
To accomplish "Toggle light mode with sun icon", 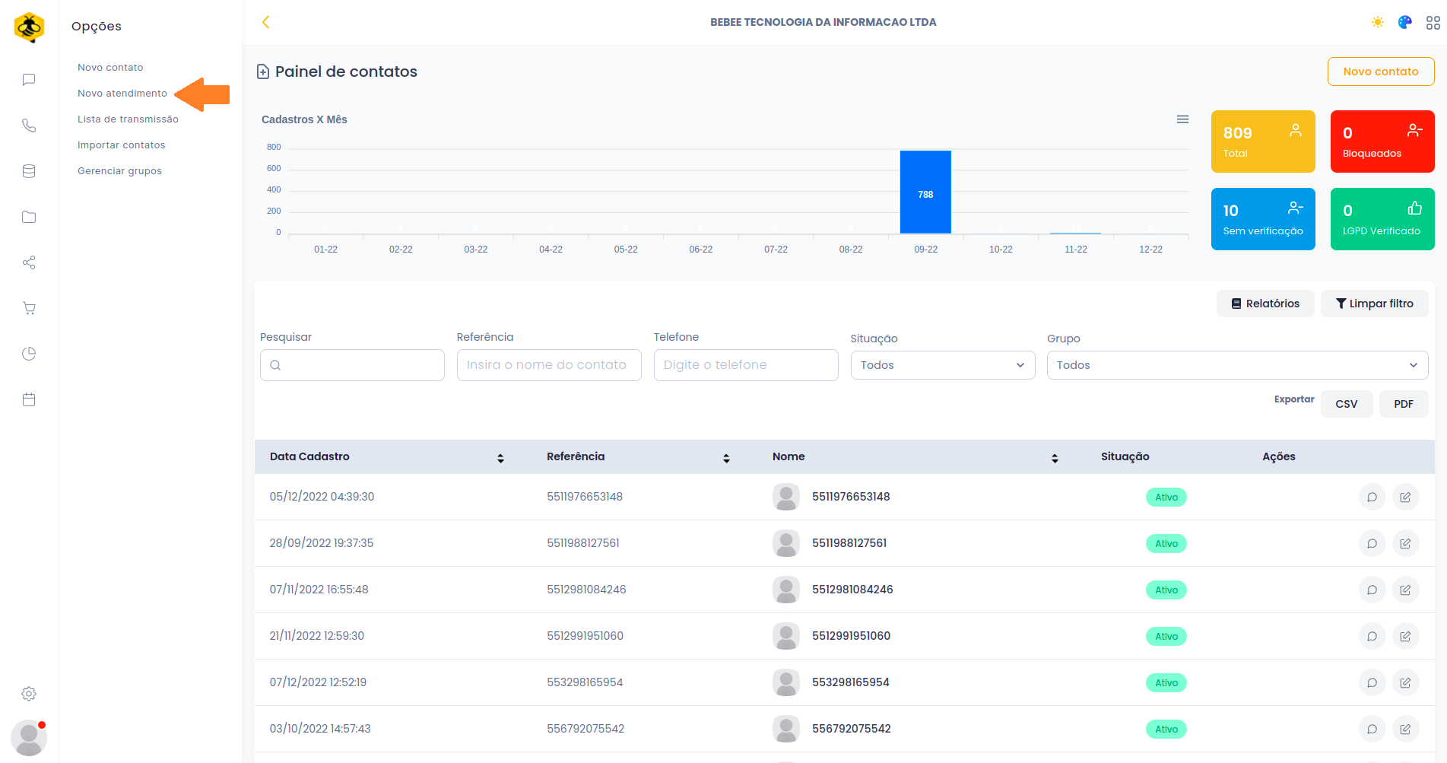I will tap(1377, 23).
